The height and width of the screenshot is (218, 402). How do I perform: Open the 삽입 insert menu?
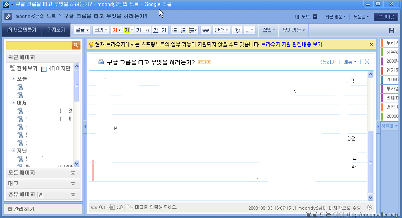[269, 30]
